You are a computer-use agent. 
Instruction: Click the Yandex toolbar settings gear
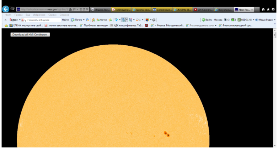(154, 20)
